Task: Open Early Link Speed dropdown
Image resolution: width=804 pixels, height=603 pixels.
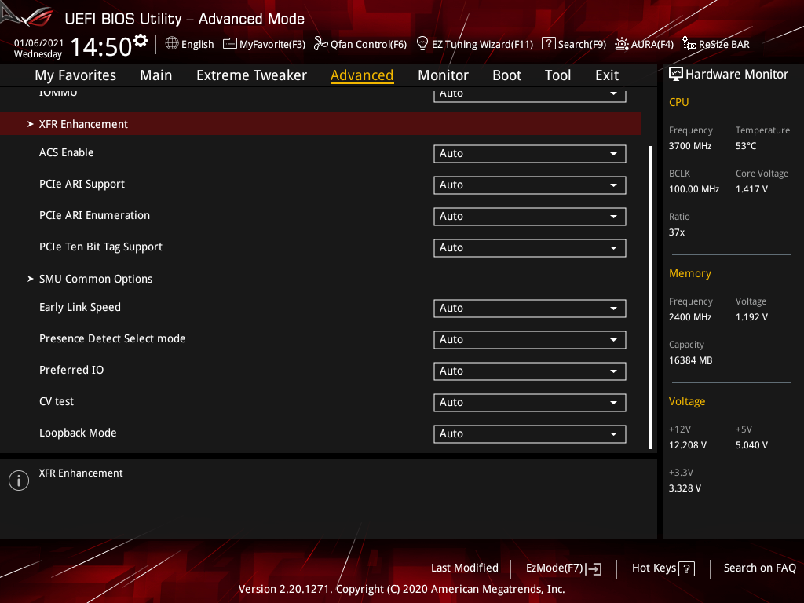Action: click(530, 308)
